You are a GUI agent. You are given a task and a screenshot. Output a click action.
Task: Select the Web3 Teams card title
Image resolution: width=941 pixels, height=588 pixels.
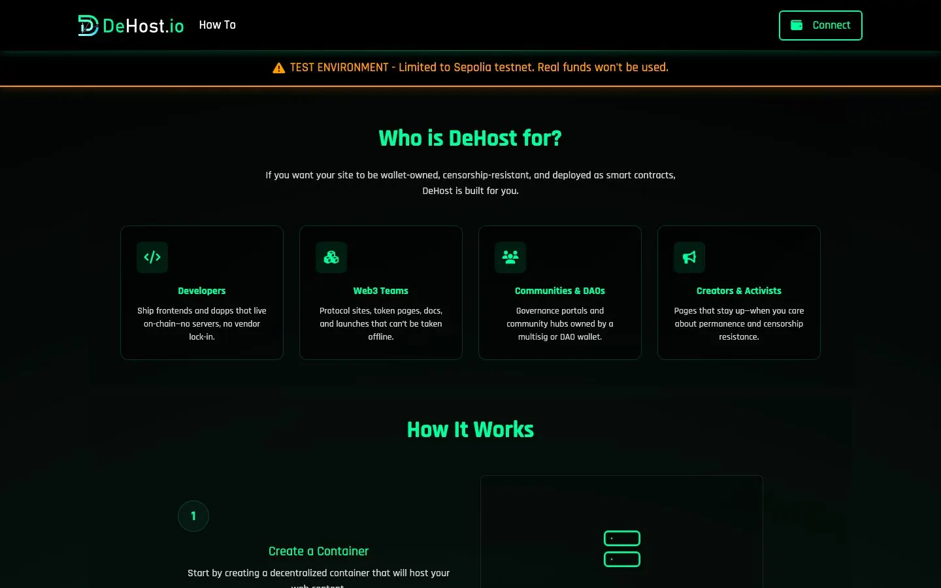381,291
